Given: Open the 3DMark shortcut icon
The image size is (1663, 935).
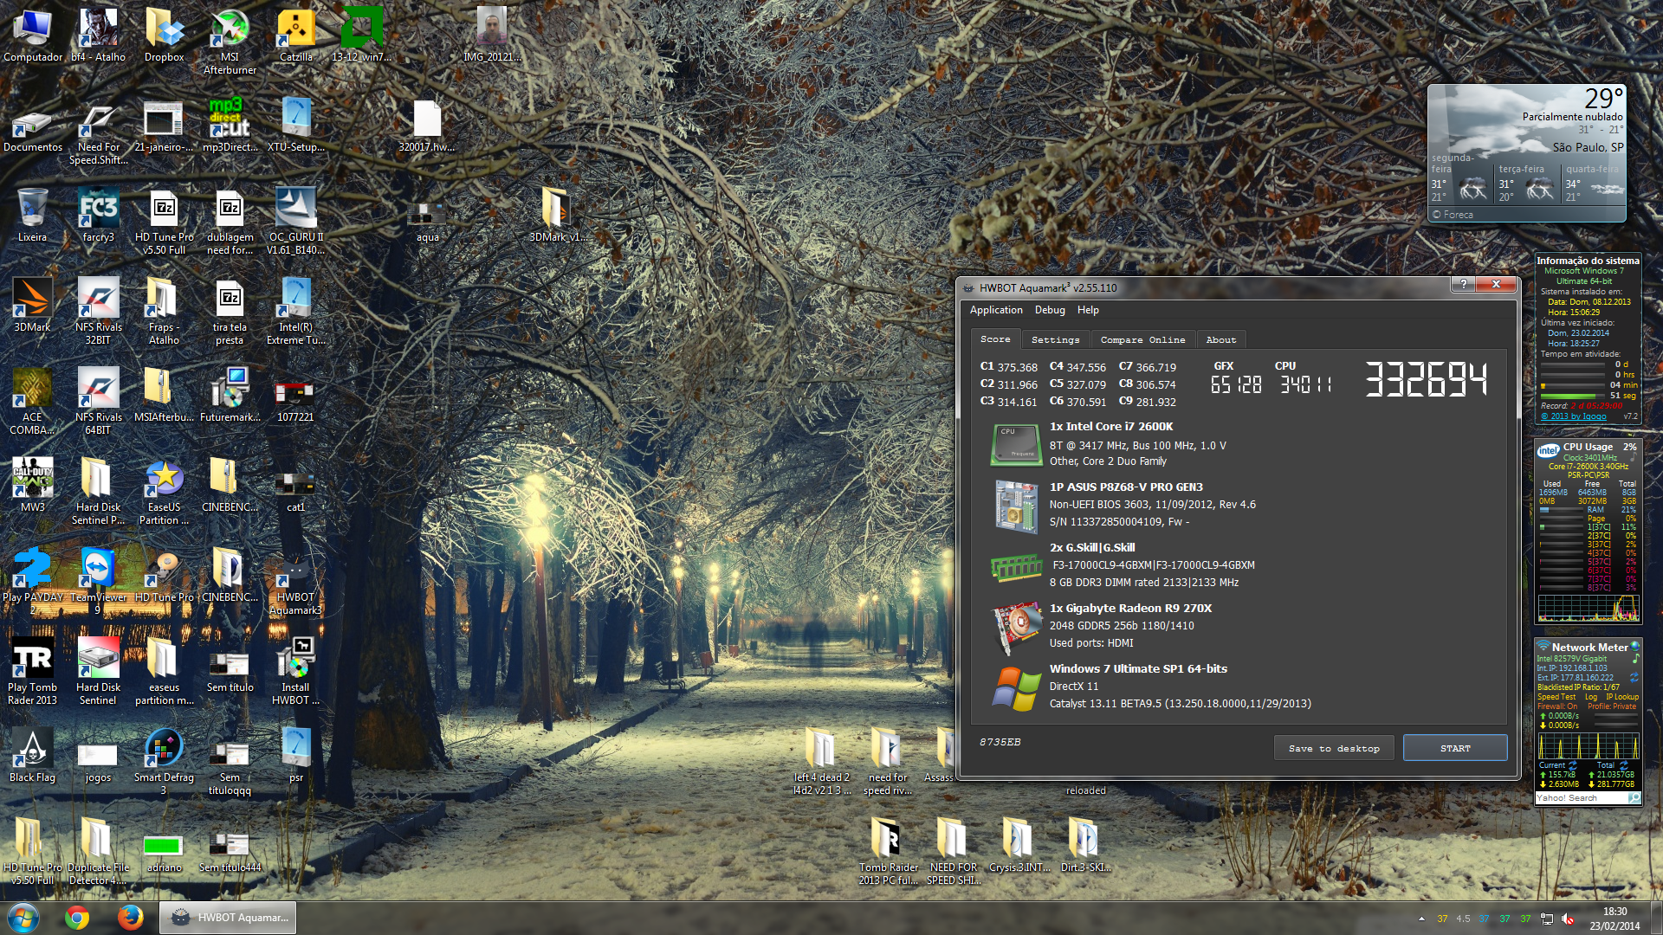Looking at the screenshot, I should (x=33, y=305).
